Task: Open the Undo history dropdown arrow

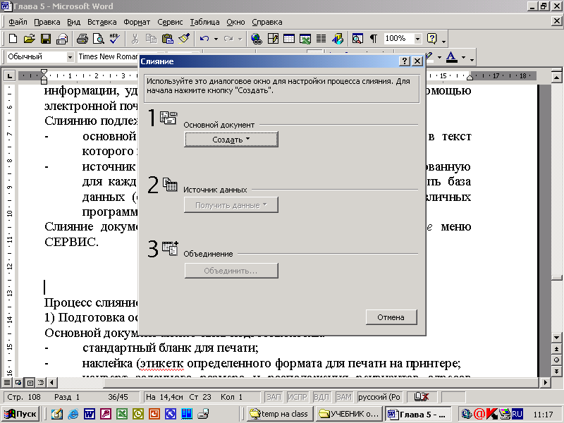Action: 216,39
